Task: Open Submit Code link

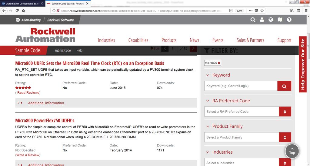Action: click(62, 50)
